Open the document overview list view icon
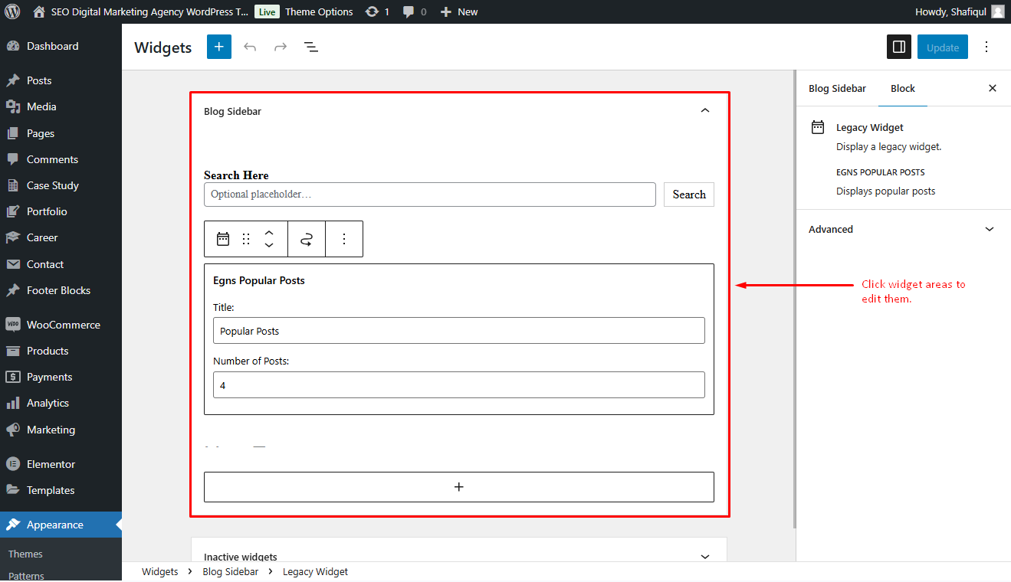This screenshot has height=582, width=1011. point(311,47)
